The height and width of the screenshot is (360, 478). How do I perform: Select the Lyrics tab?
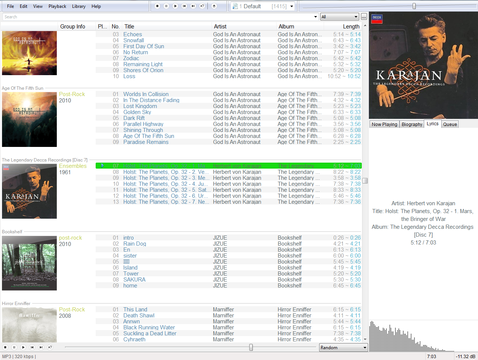point(433,124)
